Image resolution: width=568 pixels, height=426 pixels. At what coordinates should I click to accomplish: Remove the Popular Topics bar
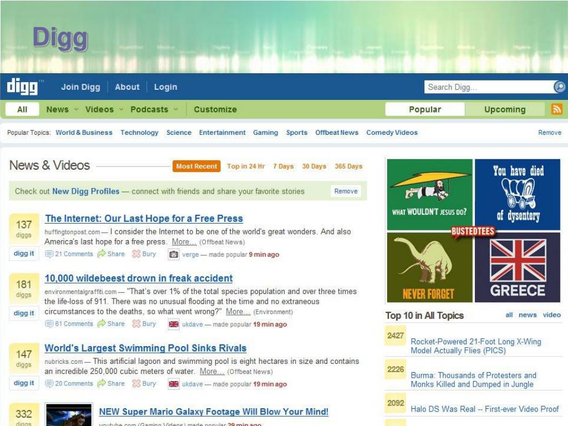550,133
